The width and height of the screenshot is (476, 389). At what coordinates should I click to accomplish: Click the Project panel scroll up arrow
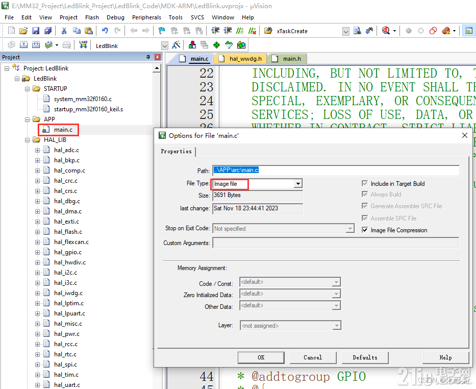(157, 68)
